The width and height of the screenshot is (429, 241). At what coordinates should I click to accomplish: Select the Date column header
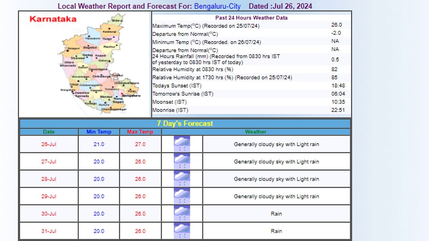click(x=49, y=131)
